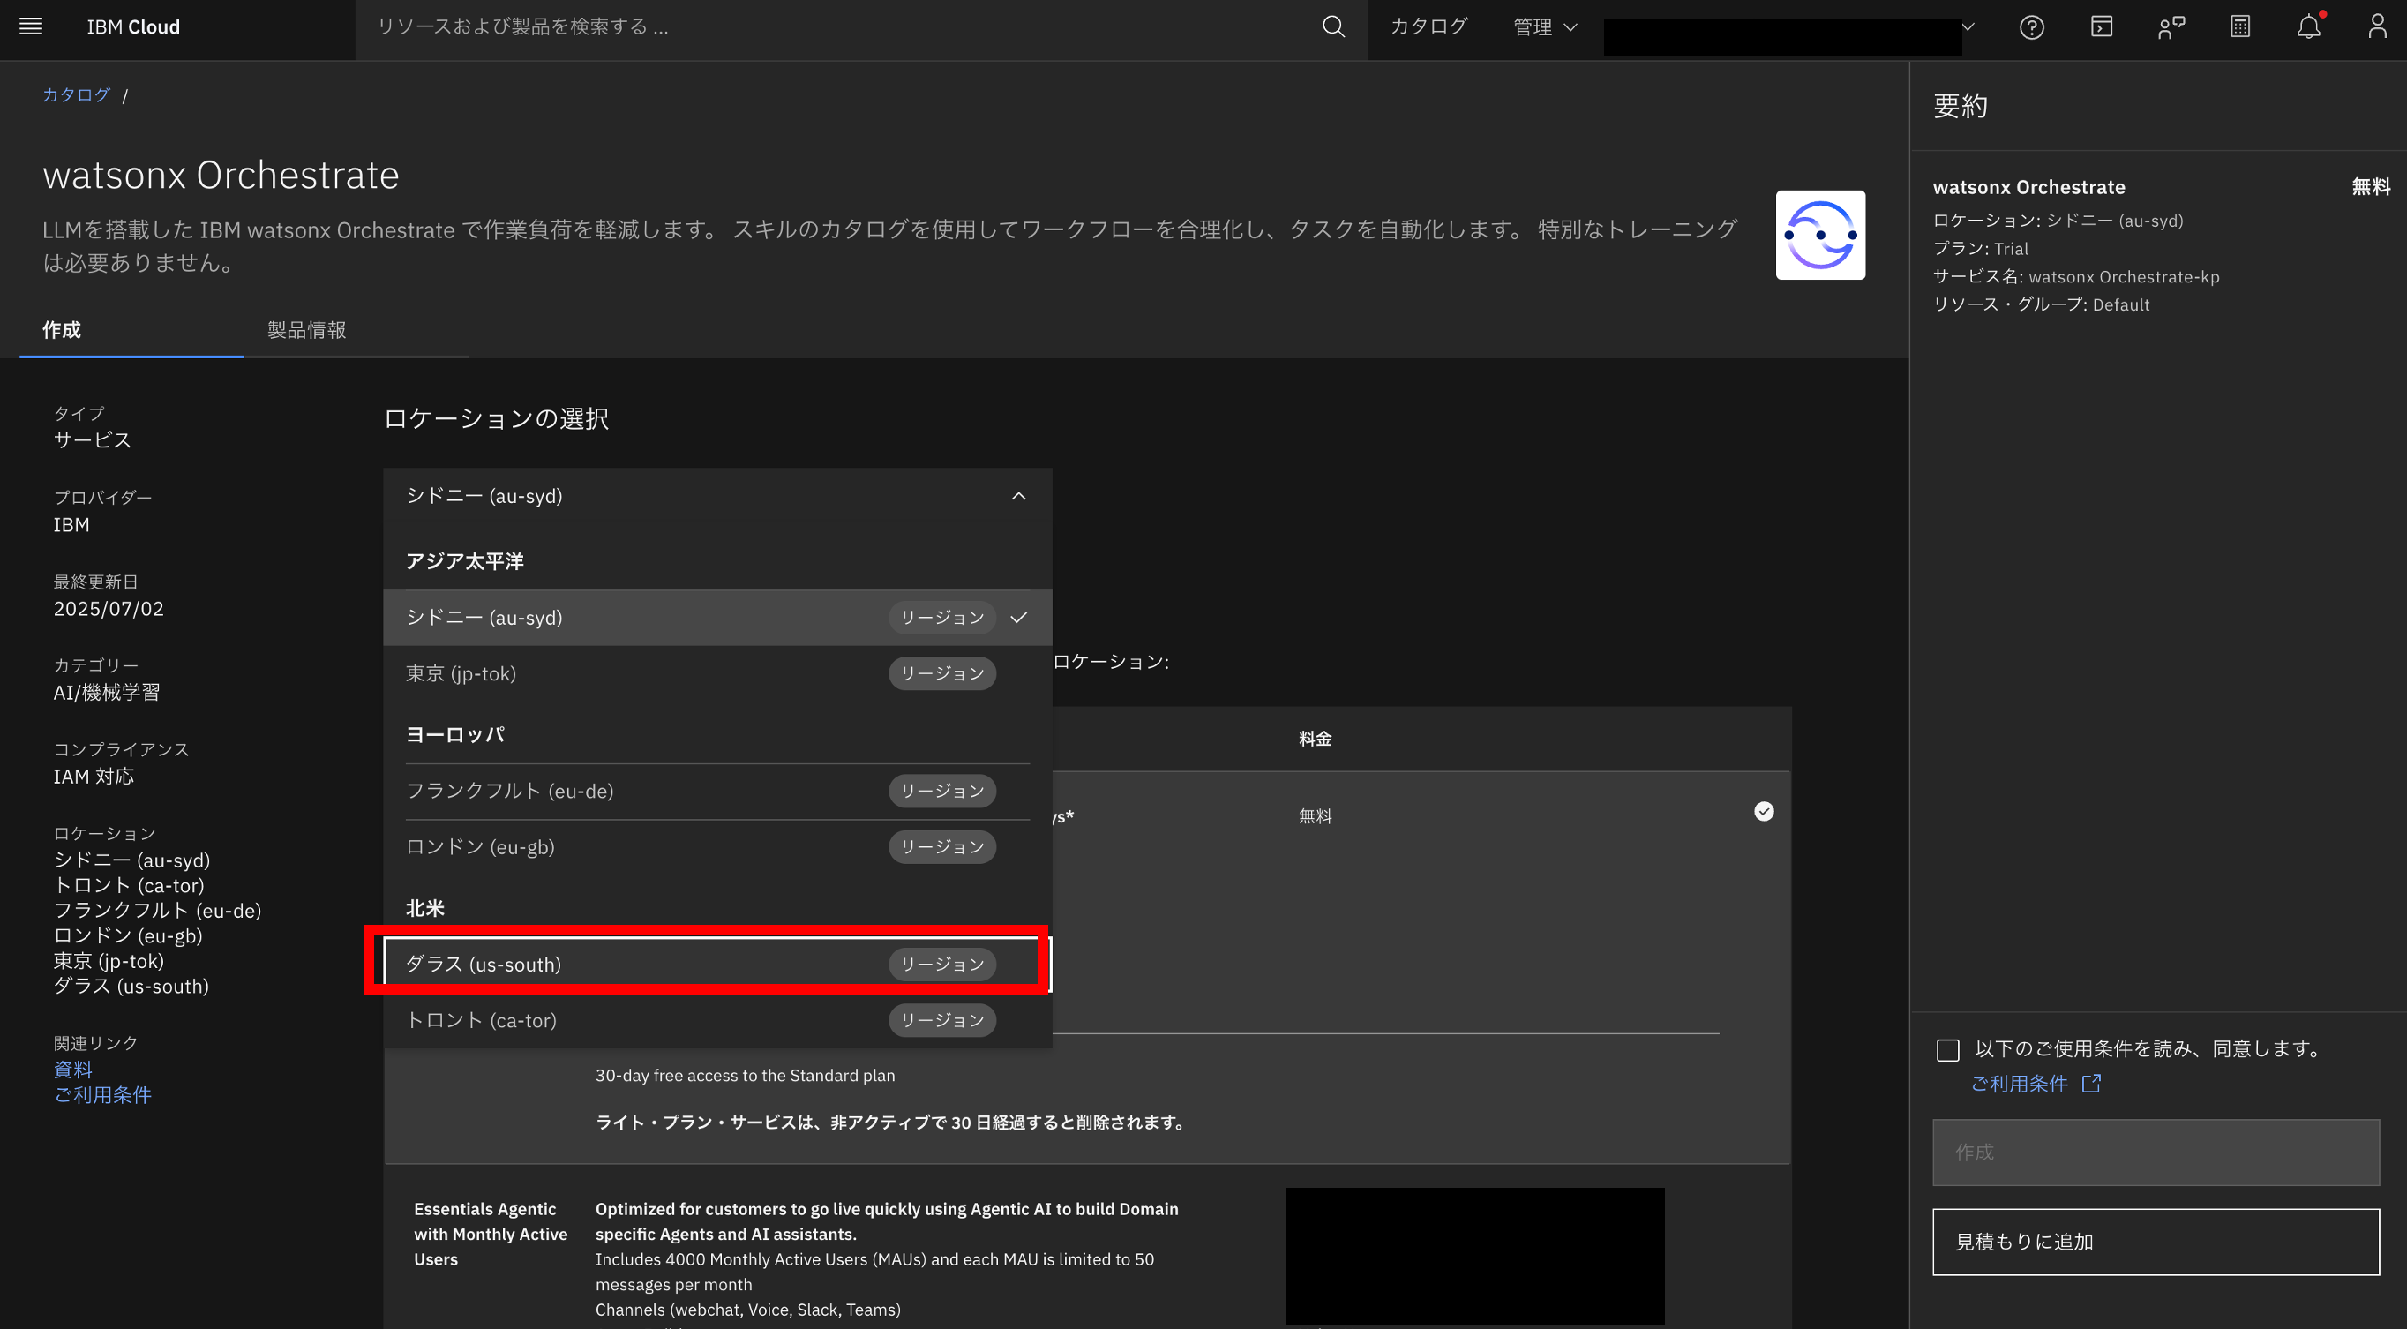Open the IBM Cloud Shell icon
2407x1329 pixels.
point(2102,27)
